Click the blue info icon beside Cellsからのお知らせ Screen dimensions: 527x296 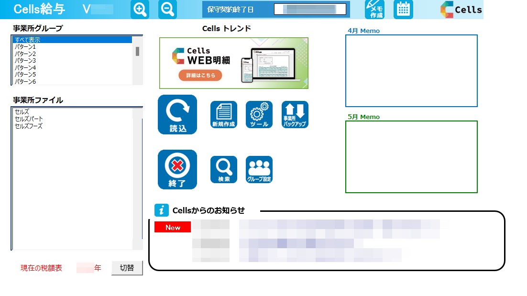pyautogui.click(x=161, y=210)
